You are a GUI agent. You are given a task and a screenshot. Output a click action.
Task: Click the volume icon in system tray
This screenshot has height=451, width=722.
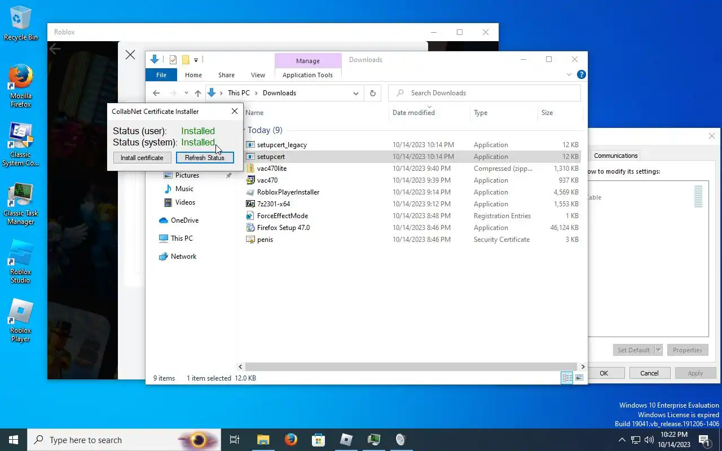[649, 440]
